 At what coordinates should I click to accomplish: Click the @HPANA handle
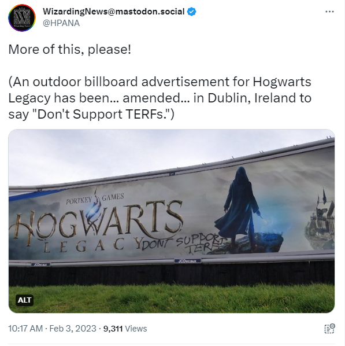[x=61, y=23]
